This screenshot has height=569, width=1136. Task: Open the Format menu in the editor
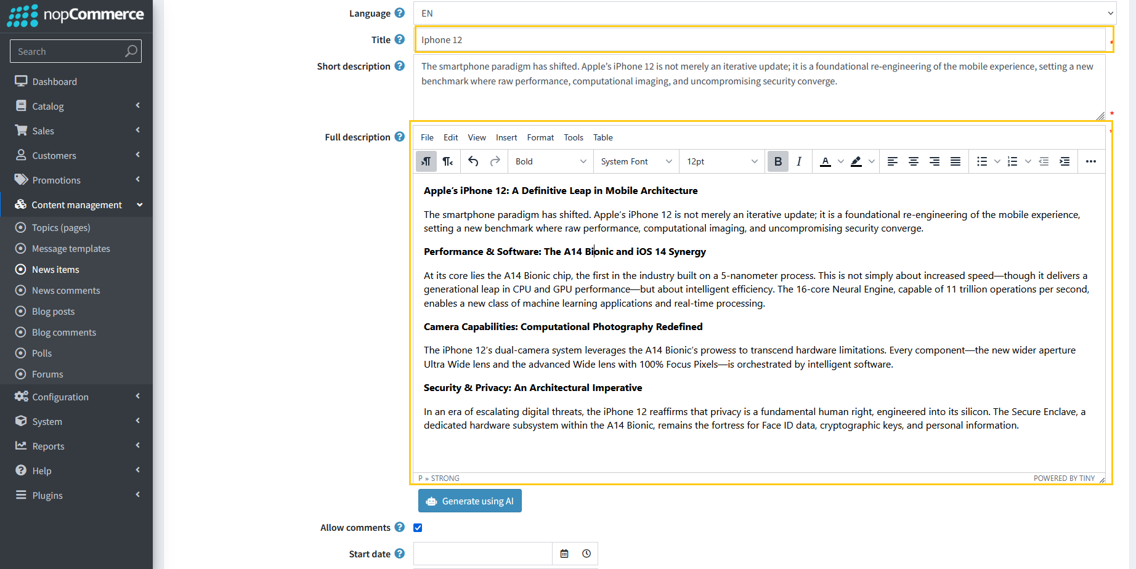click(540, 137)
